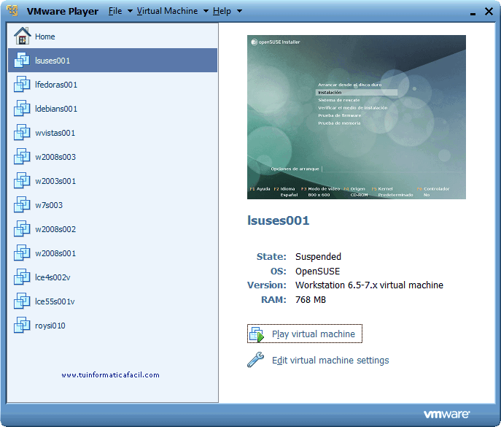Click the Workstation 6.5-7.x virtual machine text
Image resolution: width=501 pixels, height=427 pixels.
pos(369,285)
